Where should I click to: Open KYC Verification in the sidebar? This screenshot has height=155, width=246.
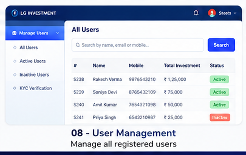36,88
